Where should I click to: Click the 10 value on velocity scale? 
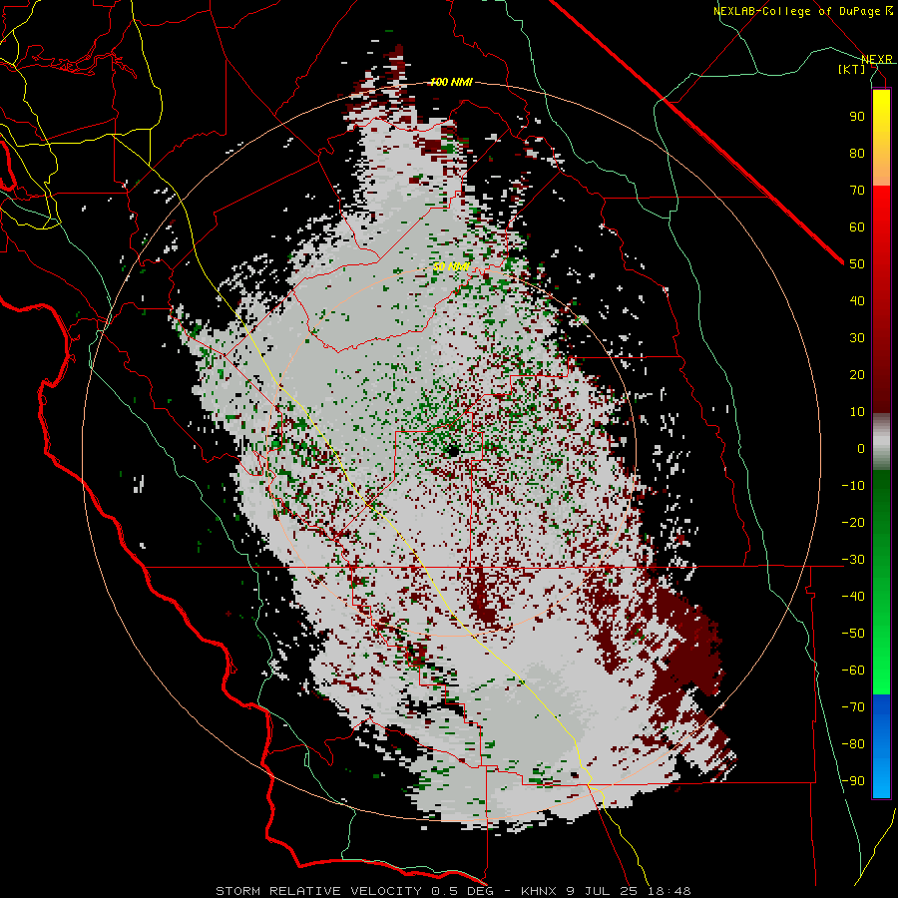point(857,412)
